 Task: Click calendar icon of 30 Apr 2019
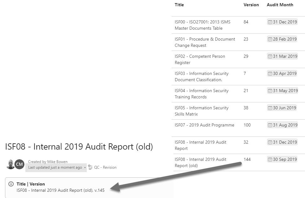(x=270, y=74)
